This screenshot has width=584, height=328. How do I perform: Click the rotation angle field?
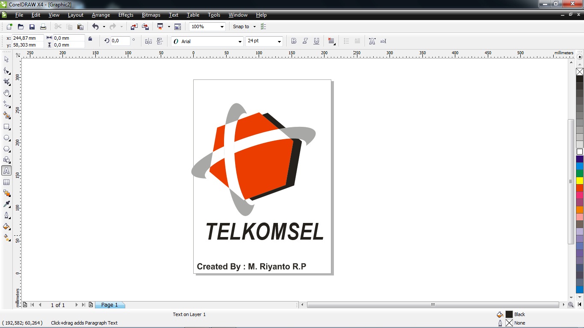[x=120, y=41]
